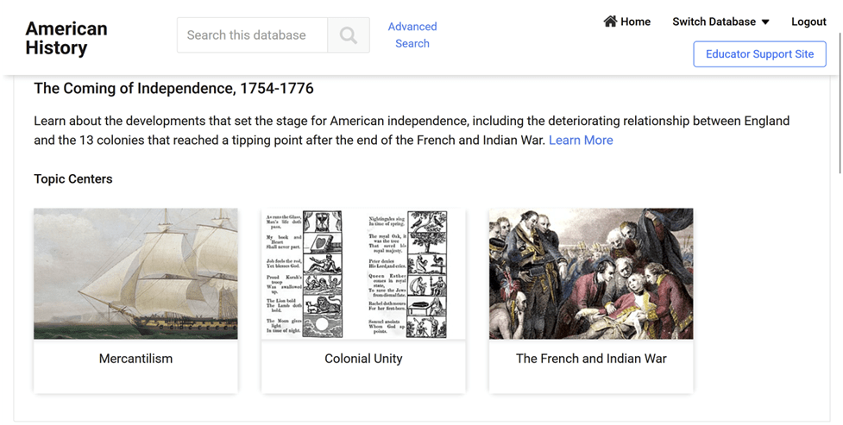Click the Home menu text

click(x=636, y=22)
